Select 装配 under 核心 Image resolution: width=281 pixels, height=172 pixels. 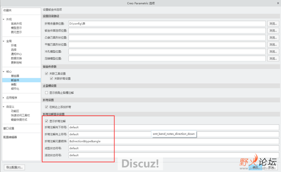pyautogui.click(x=14, y=84)
